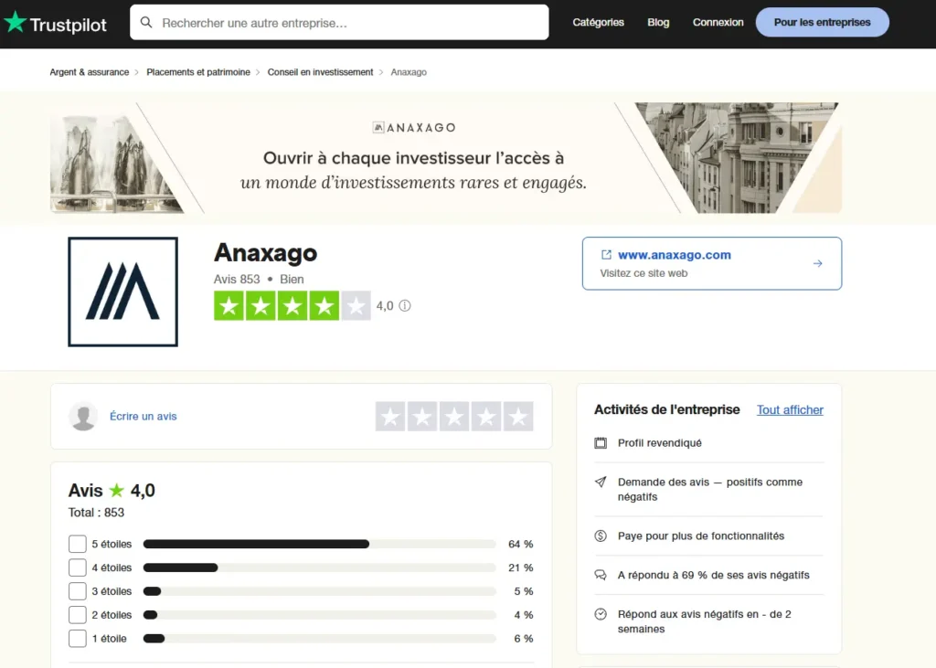Check the 5 étoiles filter checkbox

78,544
